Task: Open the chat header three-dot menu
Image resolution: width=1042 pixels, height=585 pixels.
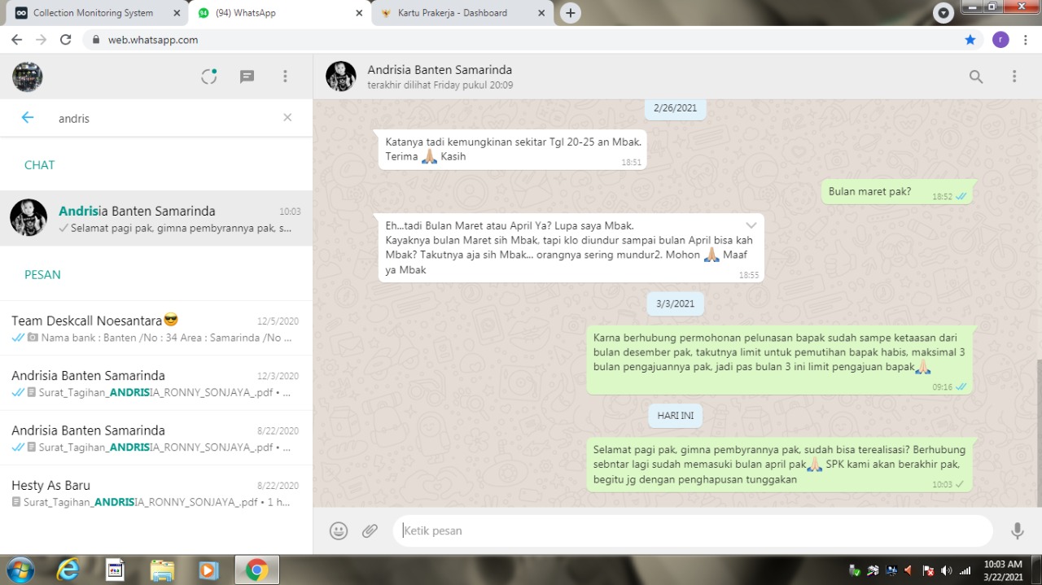Action: coord(1014,76)
